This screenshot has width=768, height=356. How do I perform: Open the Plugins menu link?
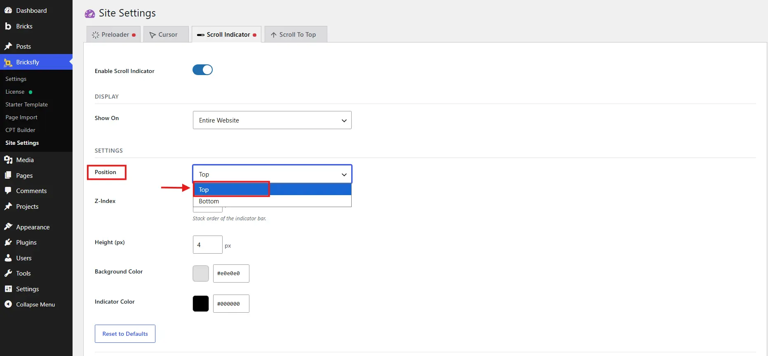26,242
